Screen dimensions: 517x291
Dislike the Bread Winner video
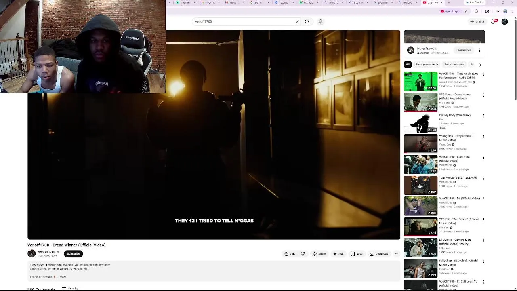[303, 254]
